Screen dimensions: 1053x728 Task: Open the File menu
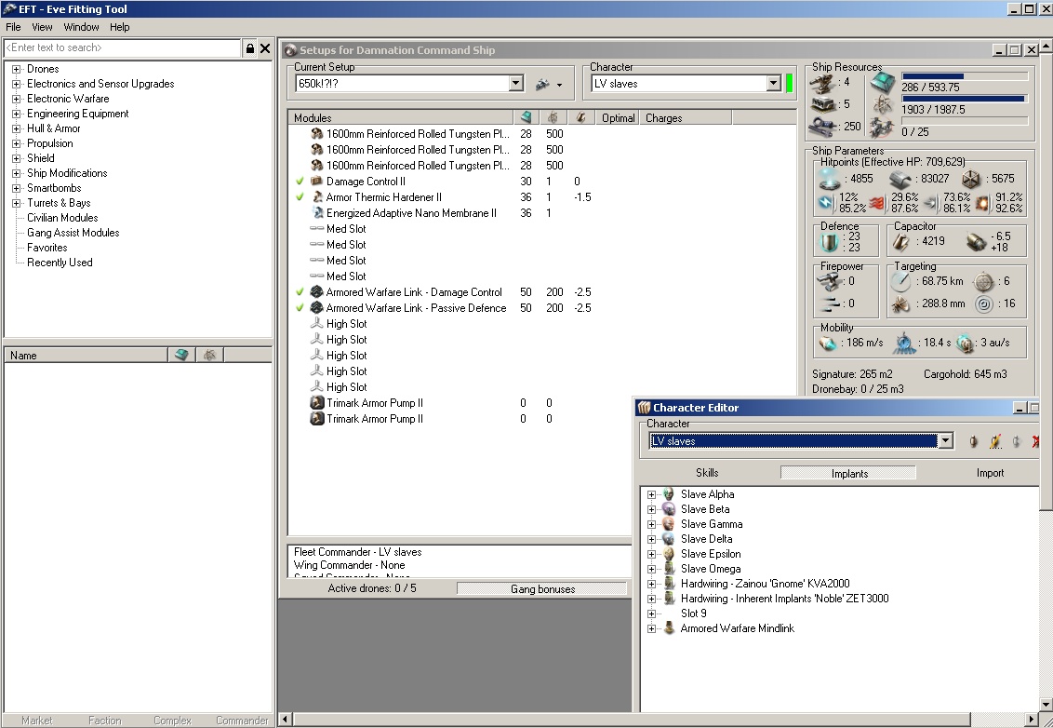tap(13, 27)
